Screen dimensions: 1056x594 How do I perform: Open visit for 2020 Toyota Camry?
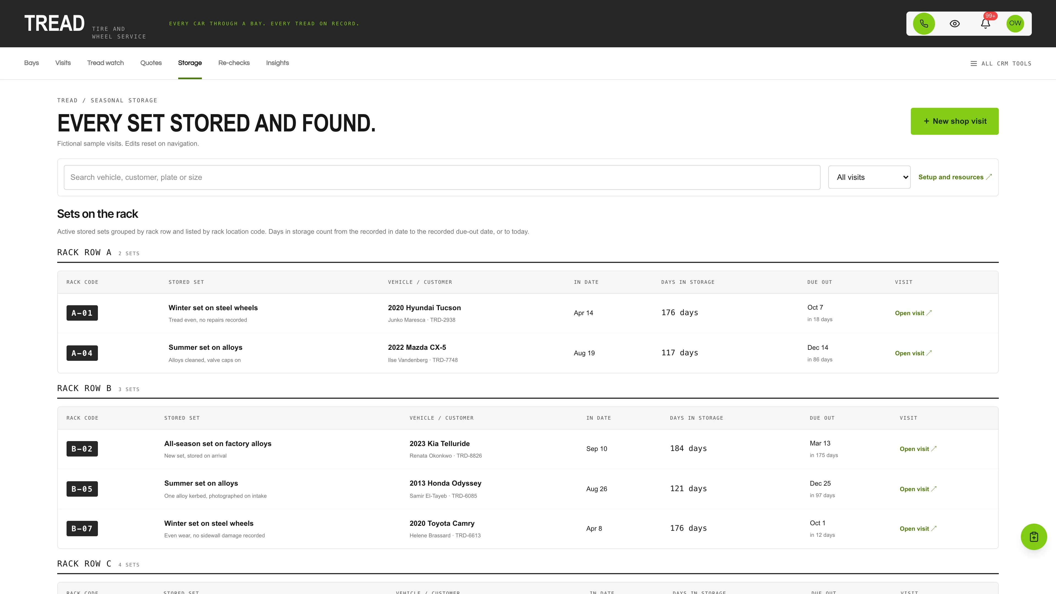(x=918, y=528)
